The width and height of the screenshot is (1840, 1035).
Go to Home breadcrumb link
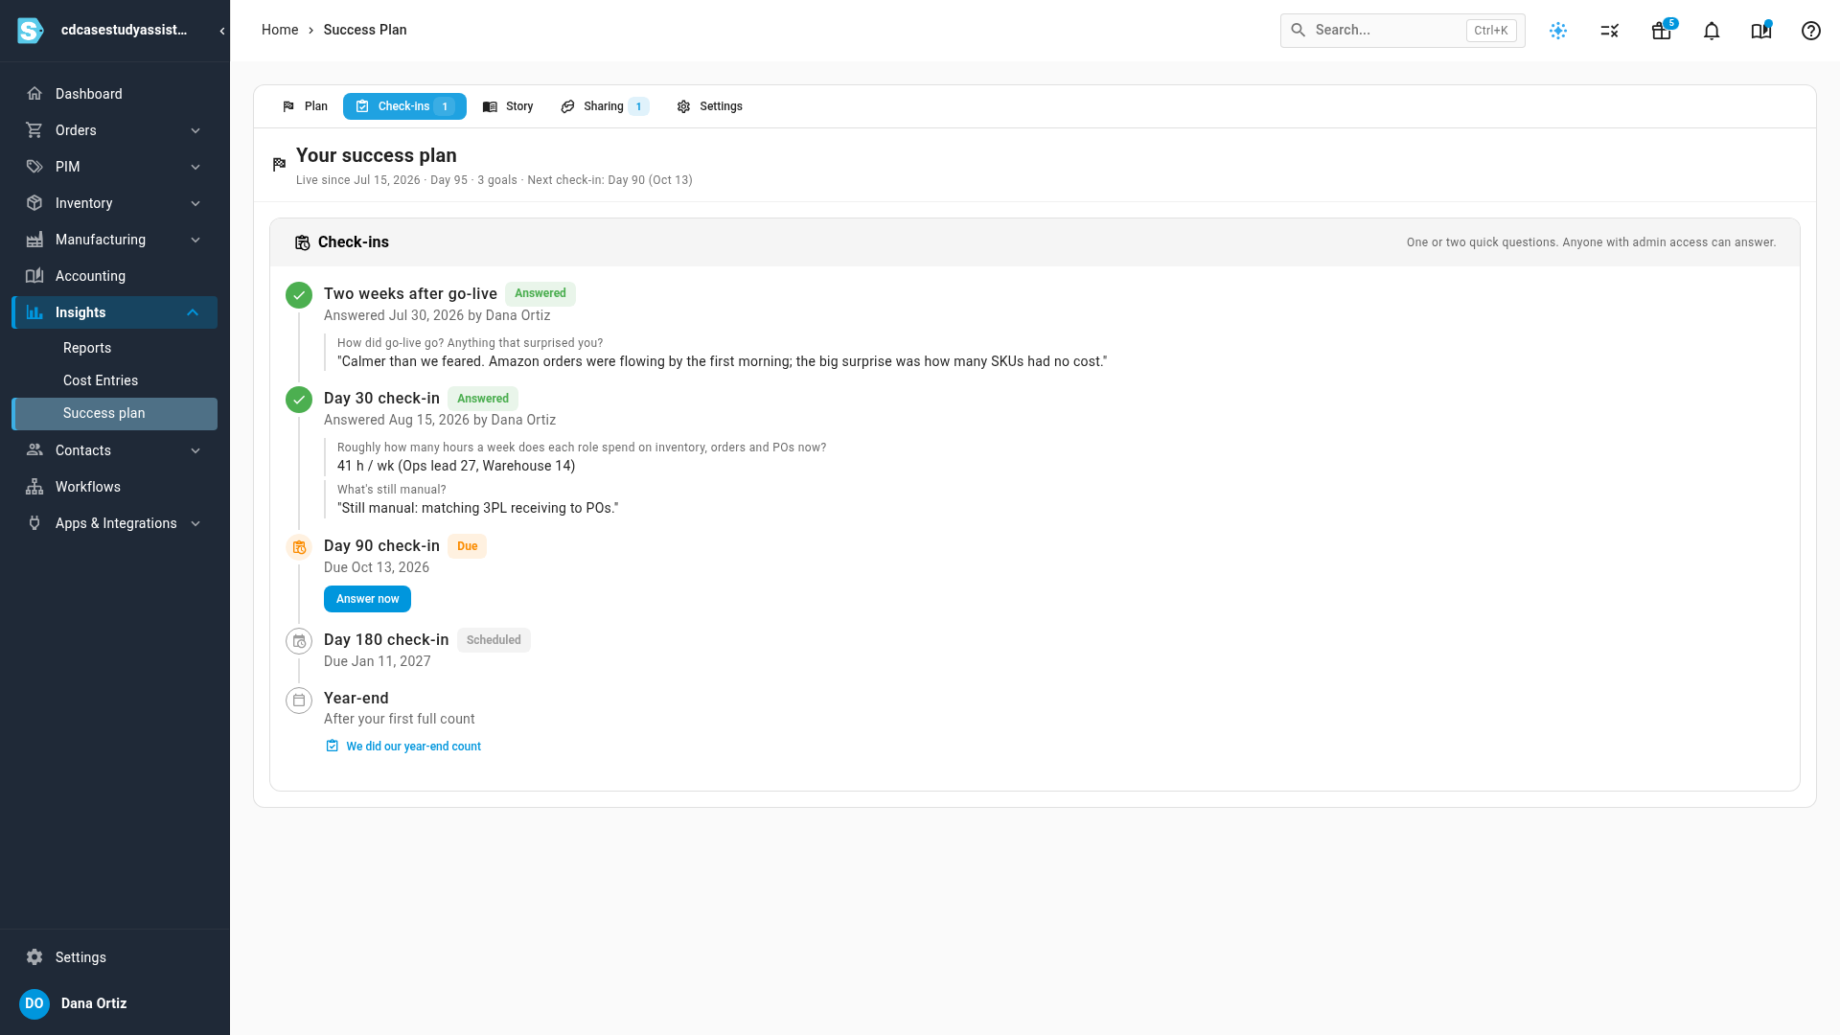click(280, 30)
